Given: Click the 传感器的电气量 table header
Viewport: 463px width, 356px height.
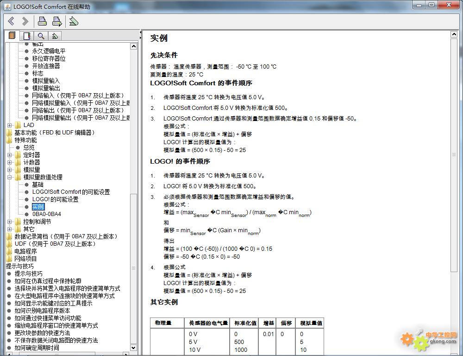Looking at the screenshot, I should point(208,323).
